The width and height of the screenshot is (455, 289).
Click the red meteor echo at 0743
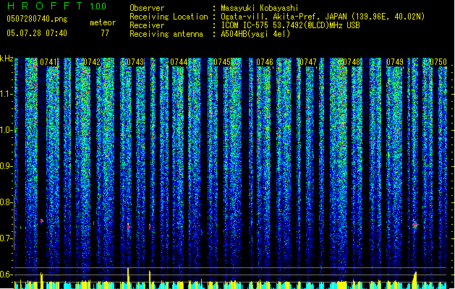point(128,226)
